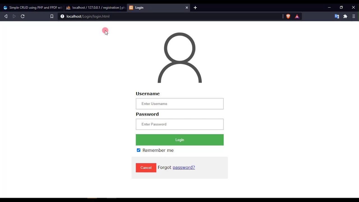Go forward using the browser forward arrow
The width and height of the screenshot is (359, 202).
point(14,16)
